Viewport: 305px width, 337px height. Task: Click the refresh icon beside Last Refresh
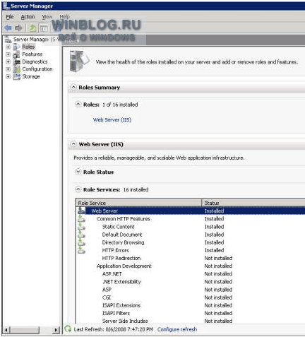(x=68, y=329)
